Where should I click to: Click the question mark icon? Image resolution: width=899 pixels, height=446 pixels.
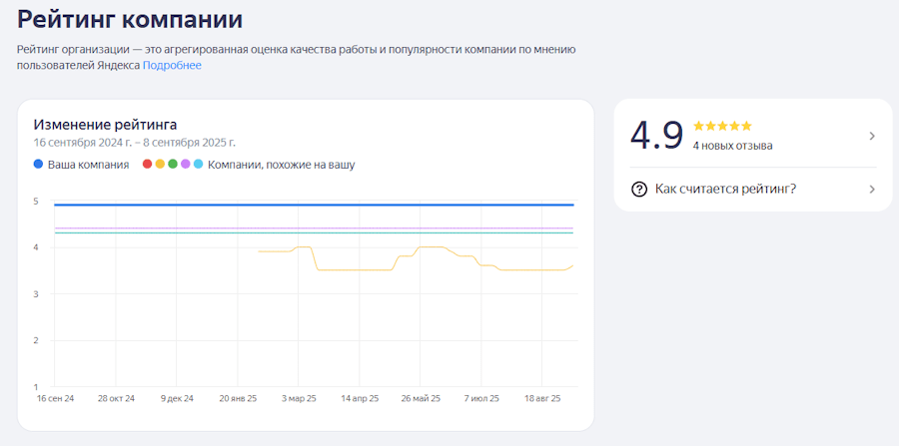point(639,190)
